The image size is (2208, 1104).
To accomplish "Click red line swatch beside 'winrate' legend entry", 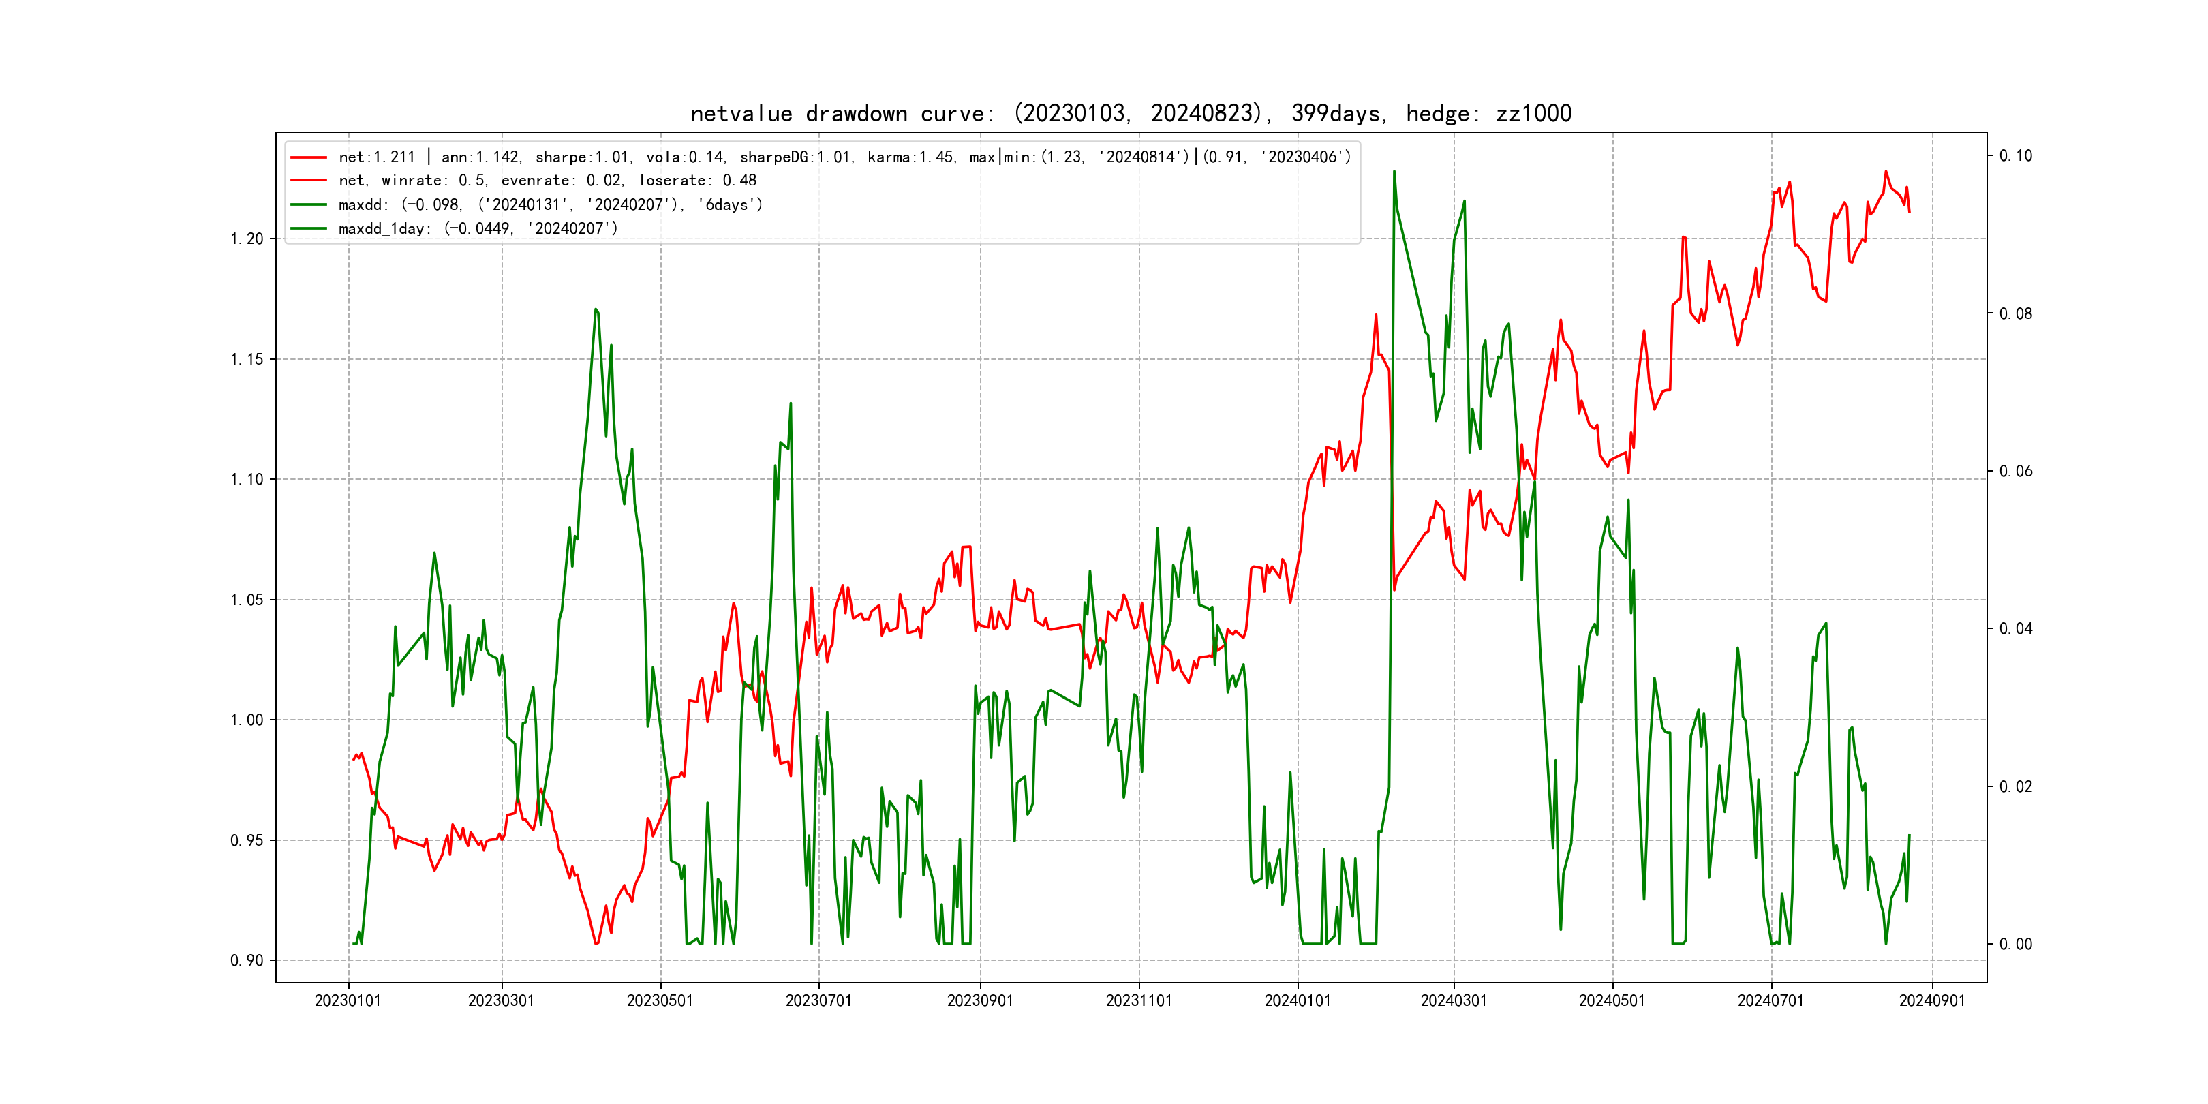I will click(309, 181).
